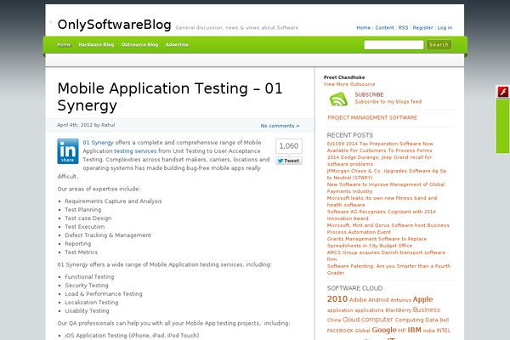Open Home in the green navigation bar
Viewport: 510px width, 340px height.
[64, 44]
